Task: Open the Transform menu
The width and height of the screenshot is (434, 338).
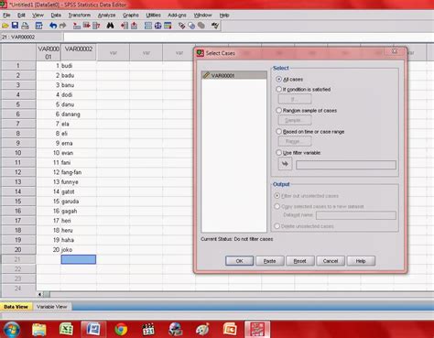Action: click(x=80, y=15)
